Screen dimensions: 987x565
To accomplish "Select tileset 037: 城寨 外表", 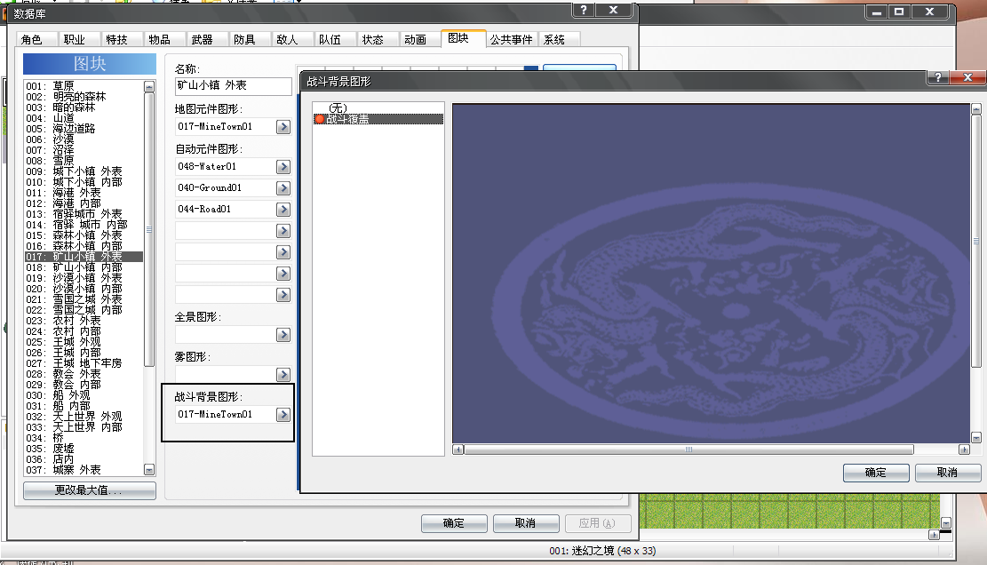I will 84,470.
